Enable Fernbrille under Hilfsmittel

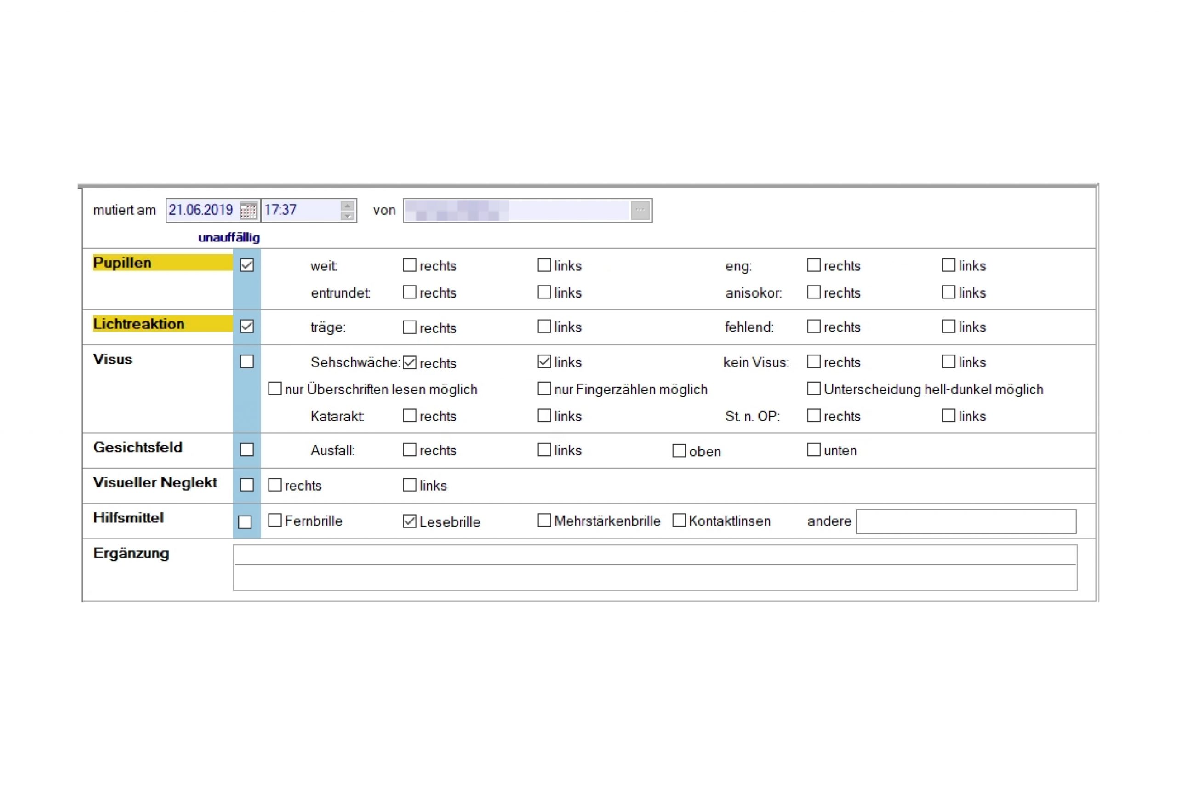[275, 521]
